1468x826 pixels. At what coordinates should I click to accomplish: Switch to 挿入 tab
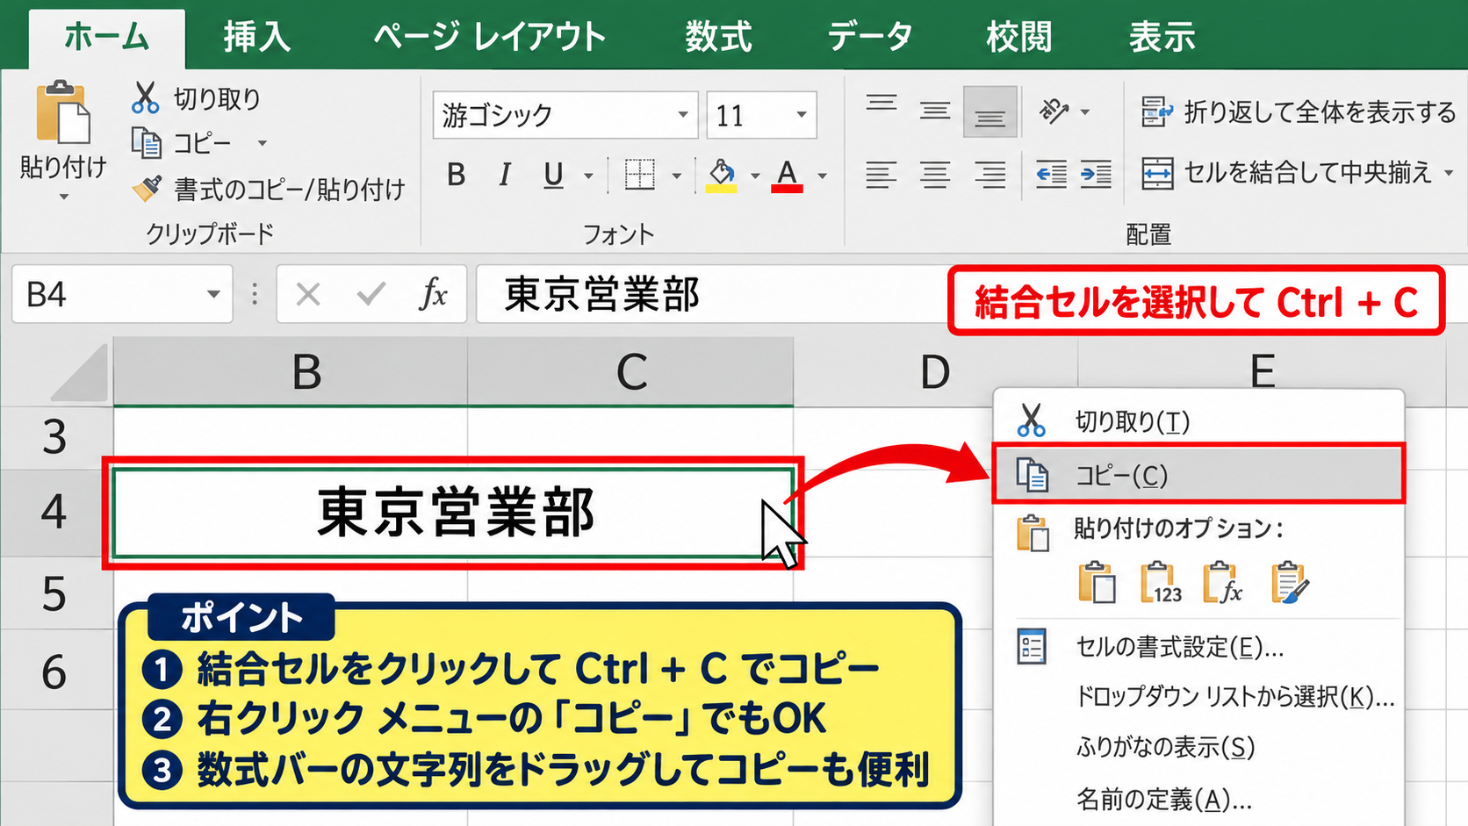(256, 37)
